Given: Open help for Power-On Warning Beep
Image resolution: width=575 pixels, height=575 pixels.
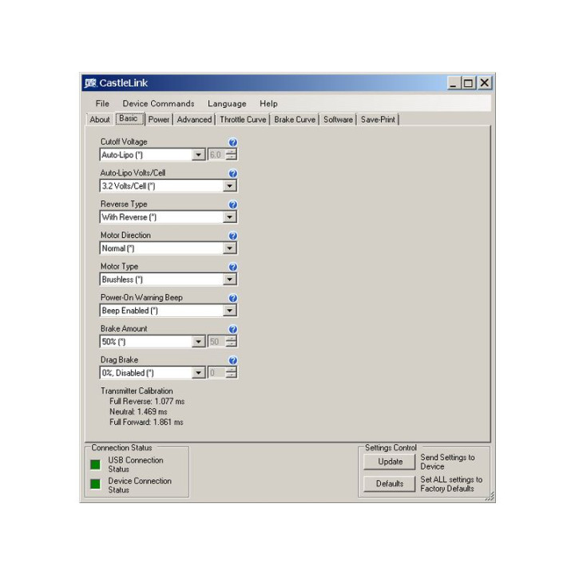Looking at the screenshot, I should 232,298.
